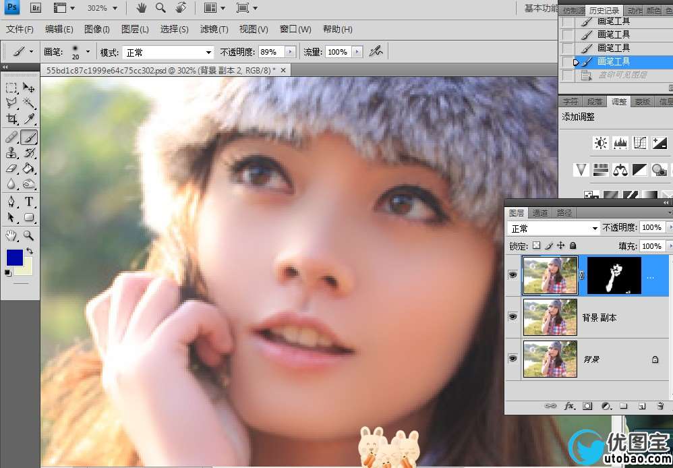Viewport: 673px width, 468px height.
Task: Open the brush 不透明度 slider arrow
Action: [290, 52]
